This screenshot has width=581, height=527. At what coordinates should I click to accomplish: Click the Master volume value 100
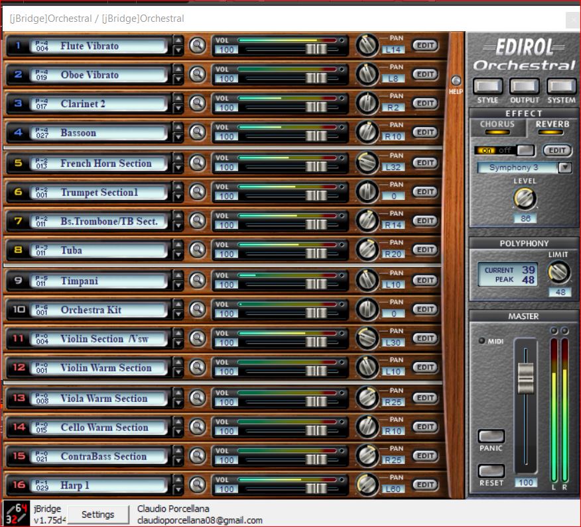tap(526, 483)
